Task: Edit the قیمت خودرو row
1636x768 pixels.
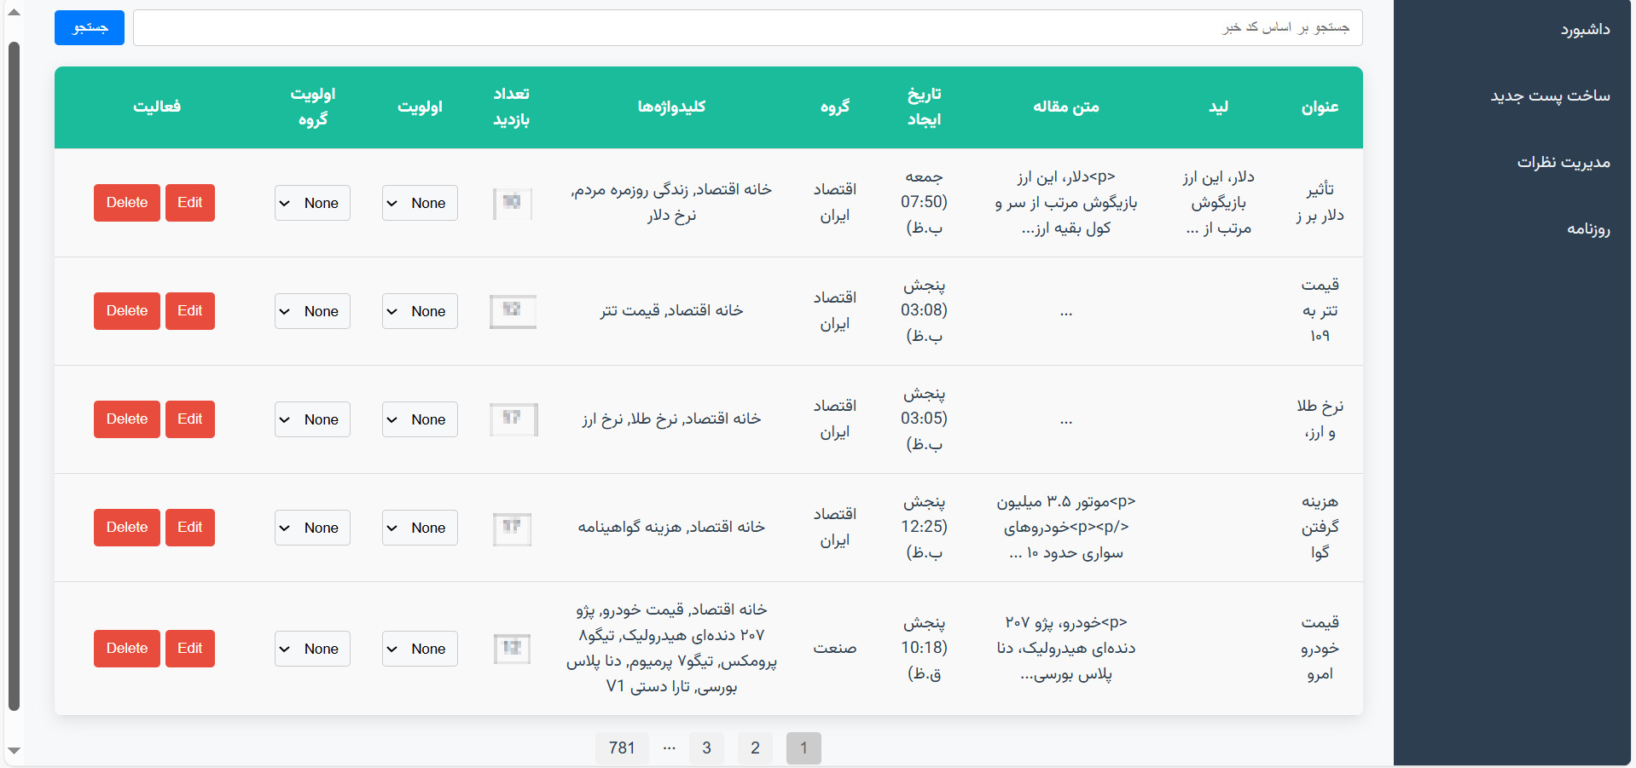Action: coord(190,649)
